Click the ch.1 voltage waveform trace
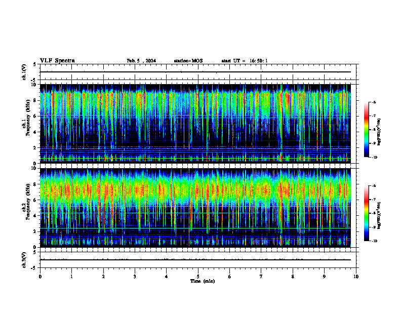Screen dimensions: 401x310 point(195,72)
